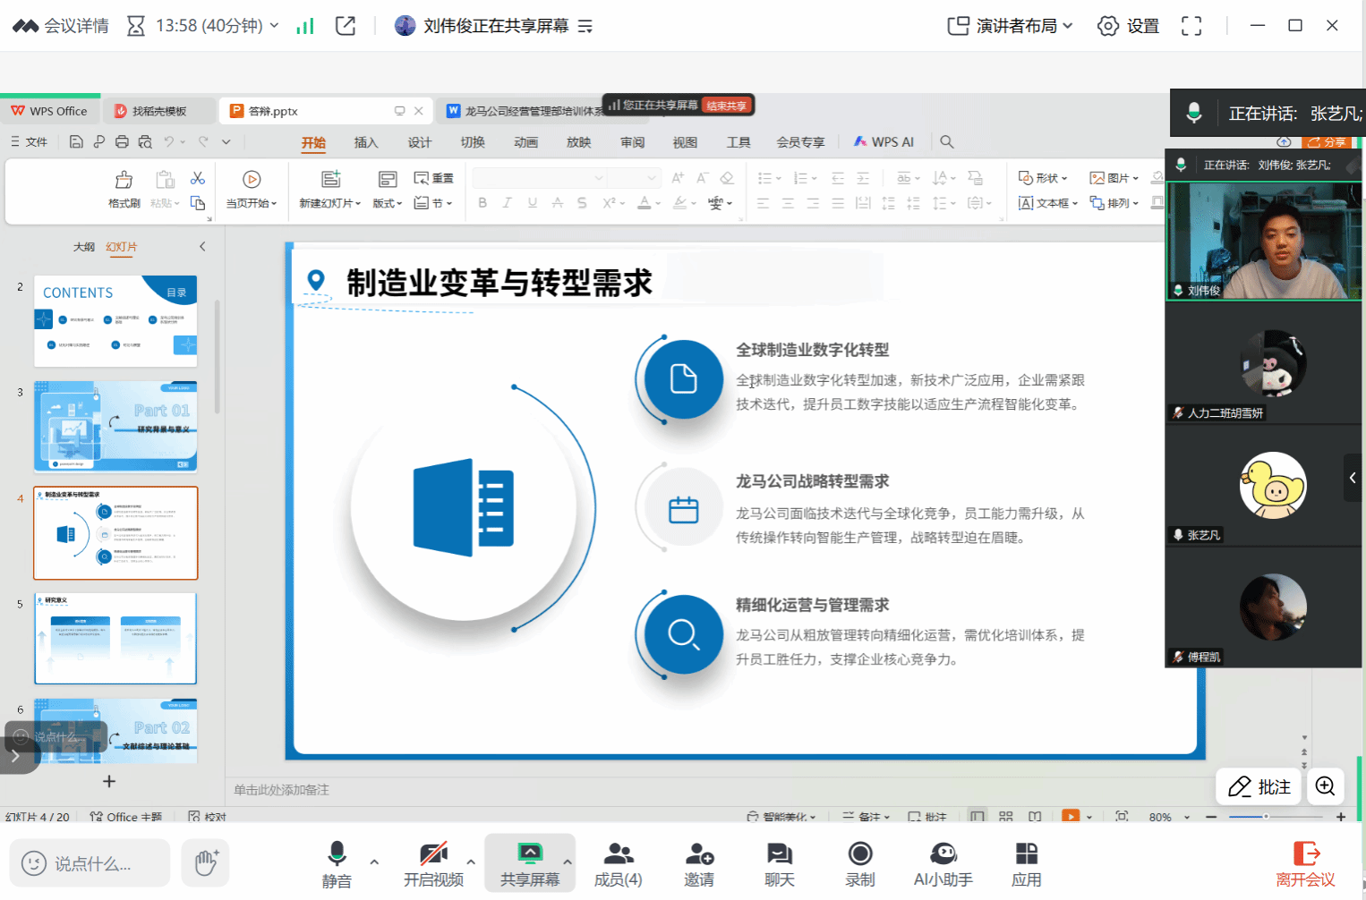Image resolution: width=1366 pixels, height=900 pixels.
Task: Enter full screen via the brackets icon
Action: click(1191, 26)
